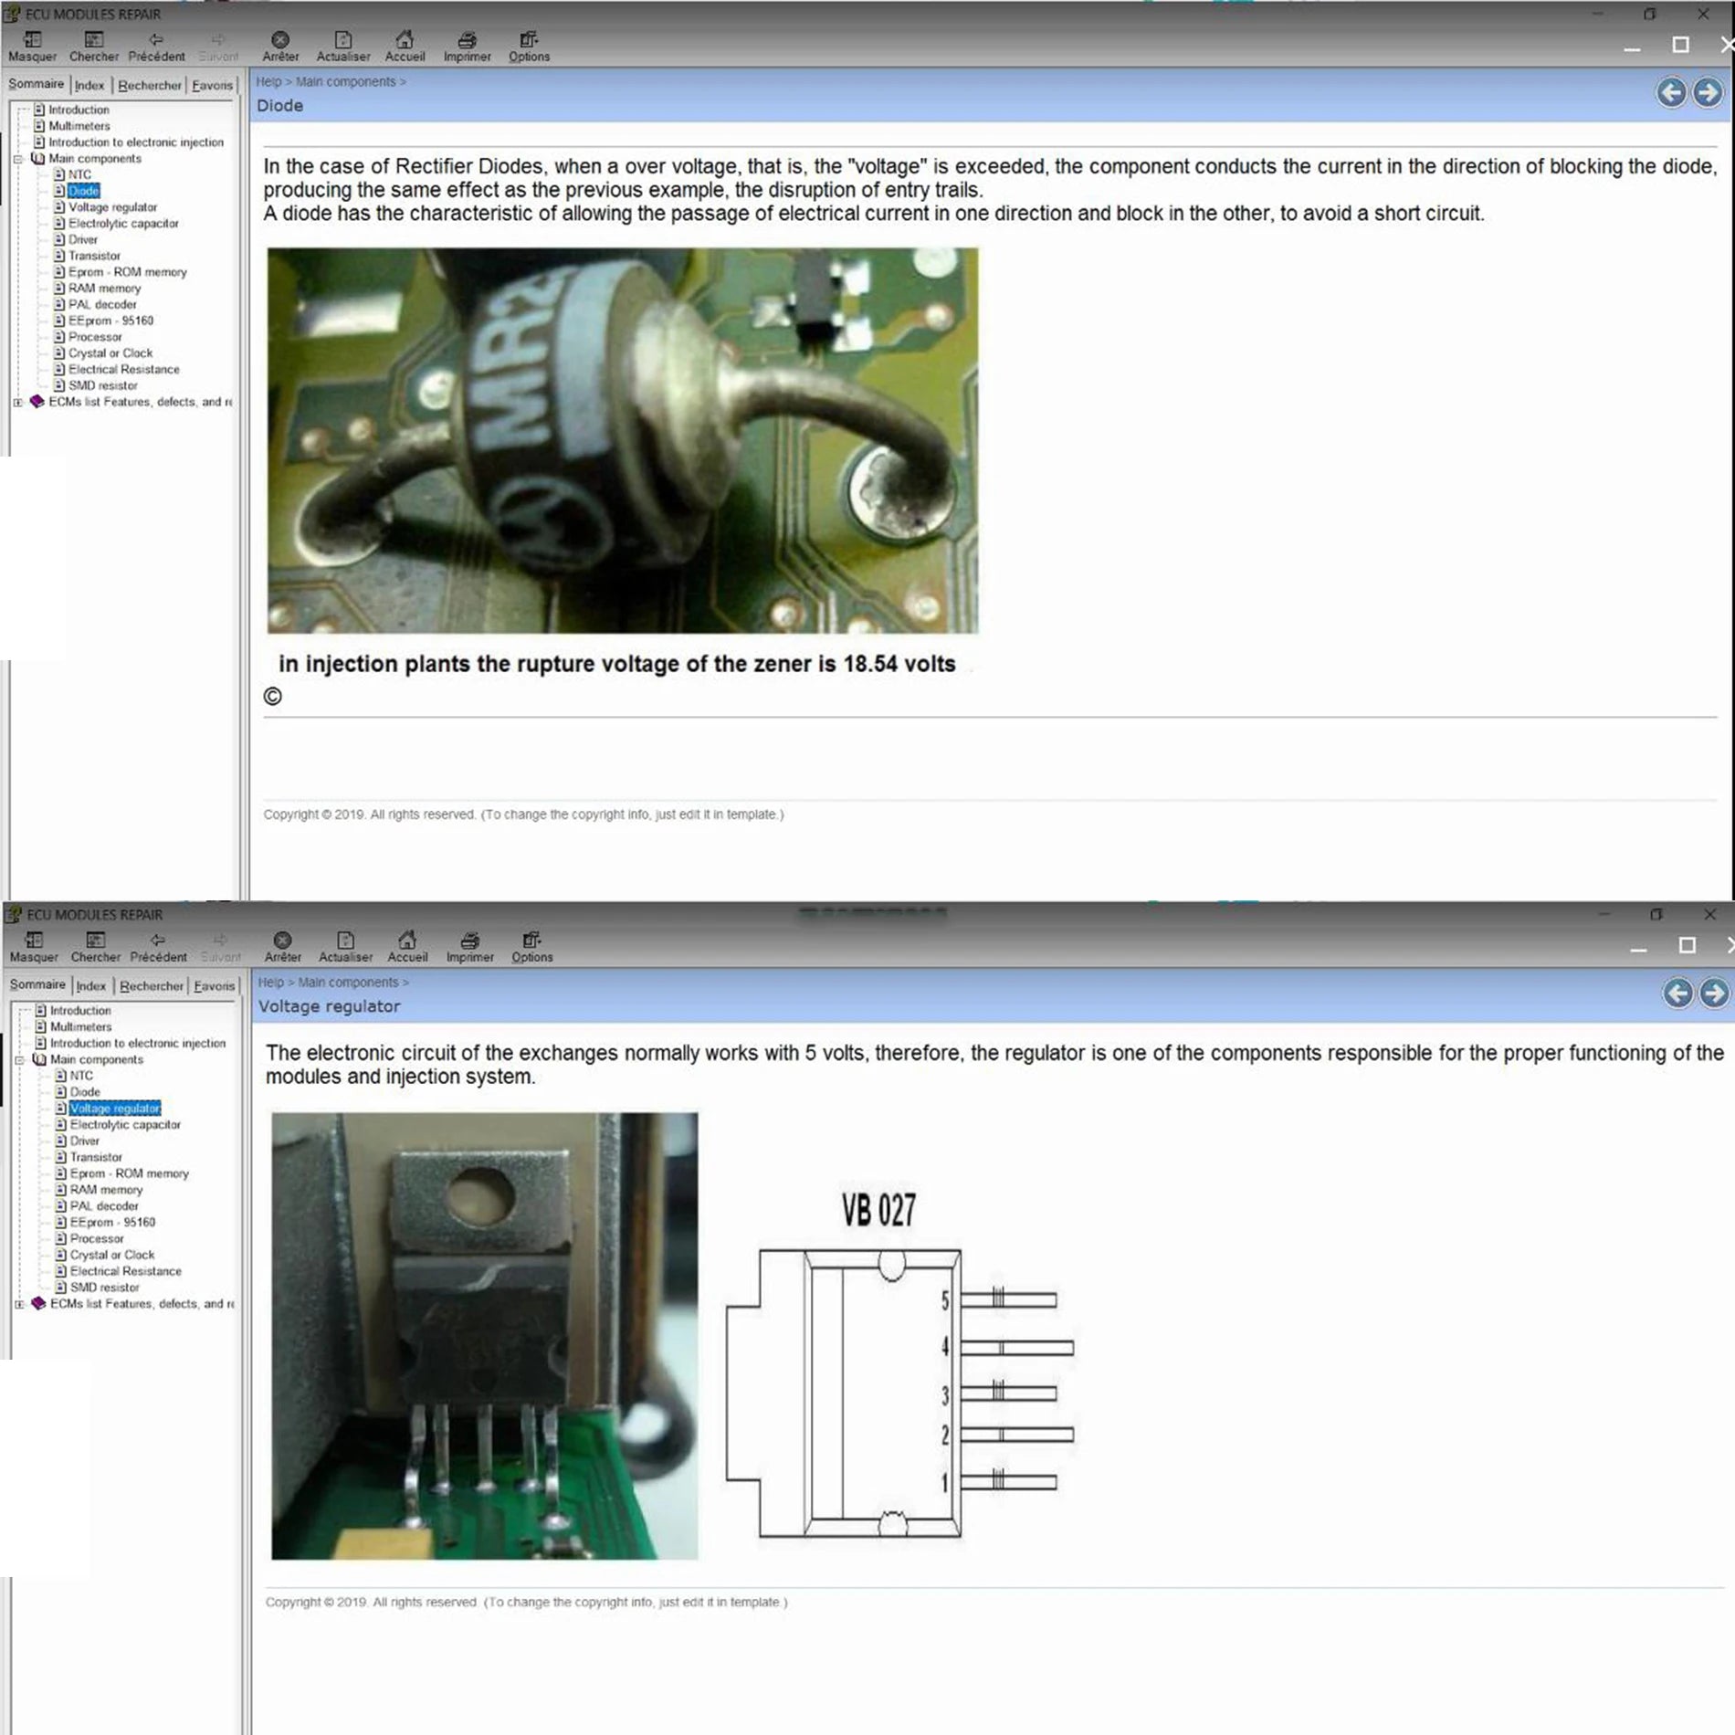Click Précédent in the upper window toolbar
The image size is (1735, 1735).
(x=156, y=46)
